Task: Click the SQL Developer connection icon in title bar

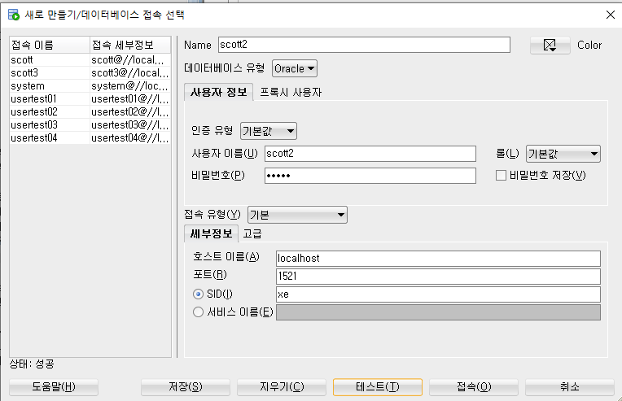Action: pyautogui.click(x=14, y=15)
